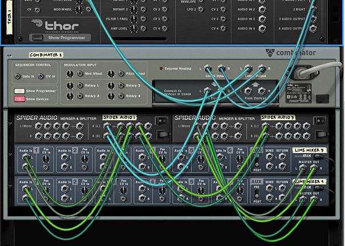
Task: Collapse the Combinator 1 device
Action: 10,56
